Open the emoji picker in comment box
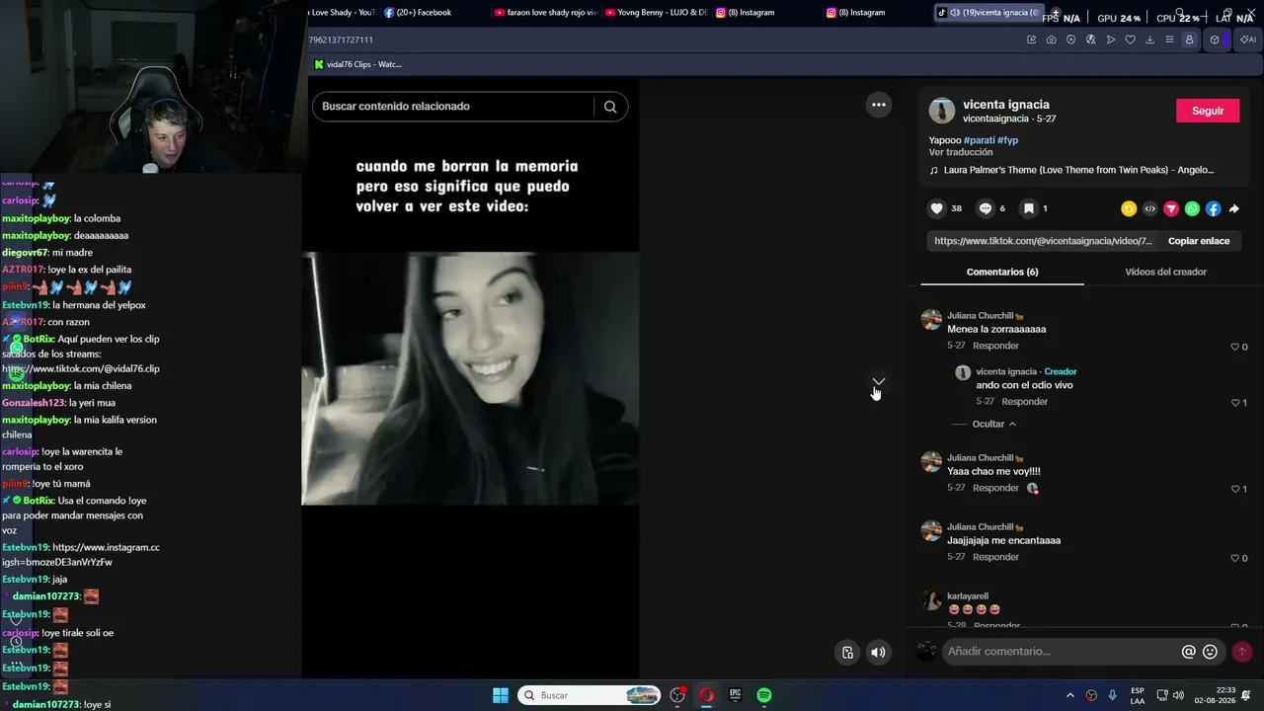 coord(1210,652)
